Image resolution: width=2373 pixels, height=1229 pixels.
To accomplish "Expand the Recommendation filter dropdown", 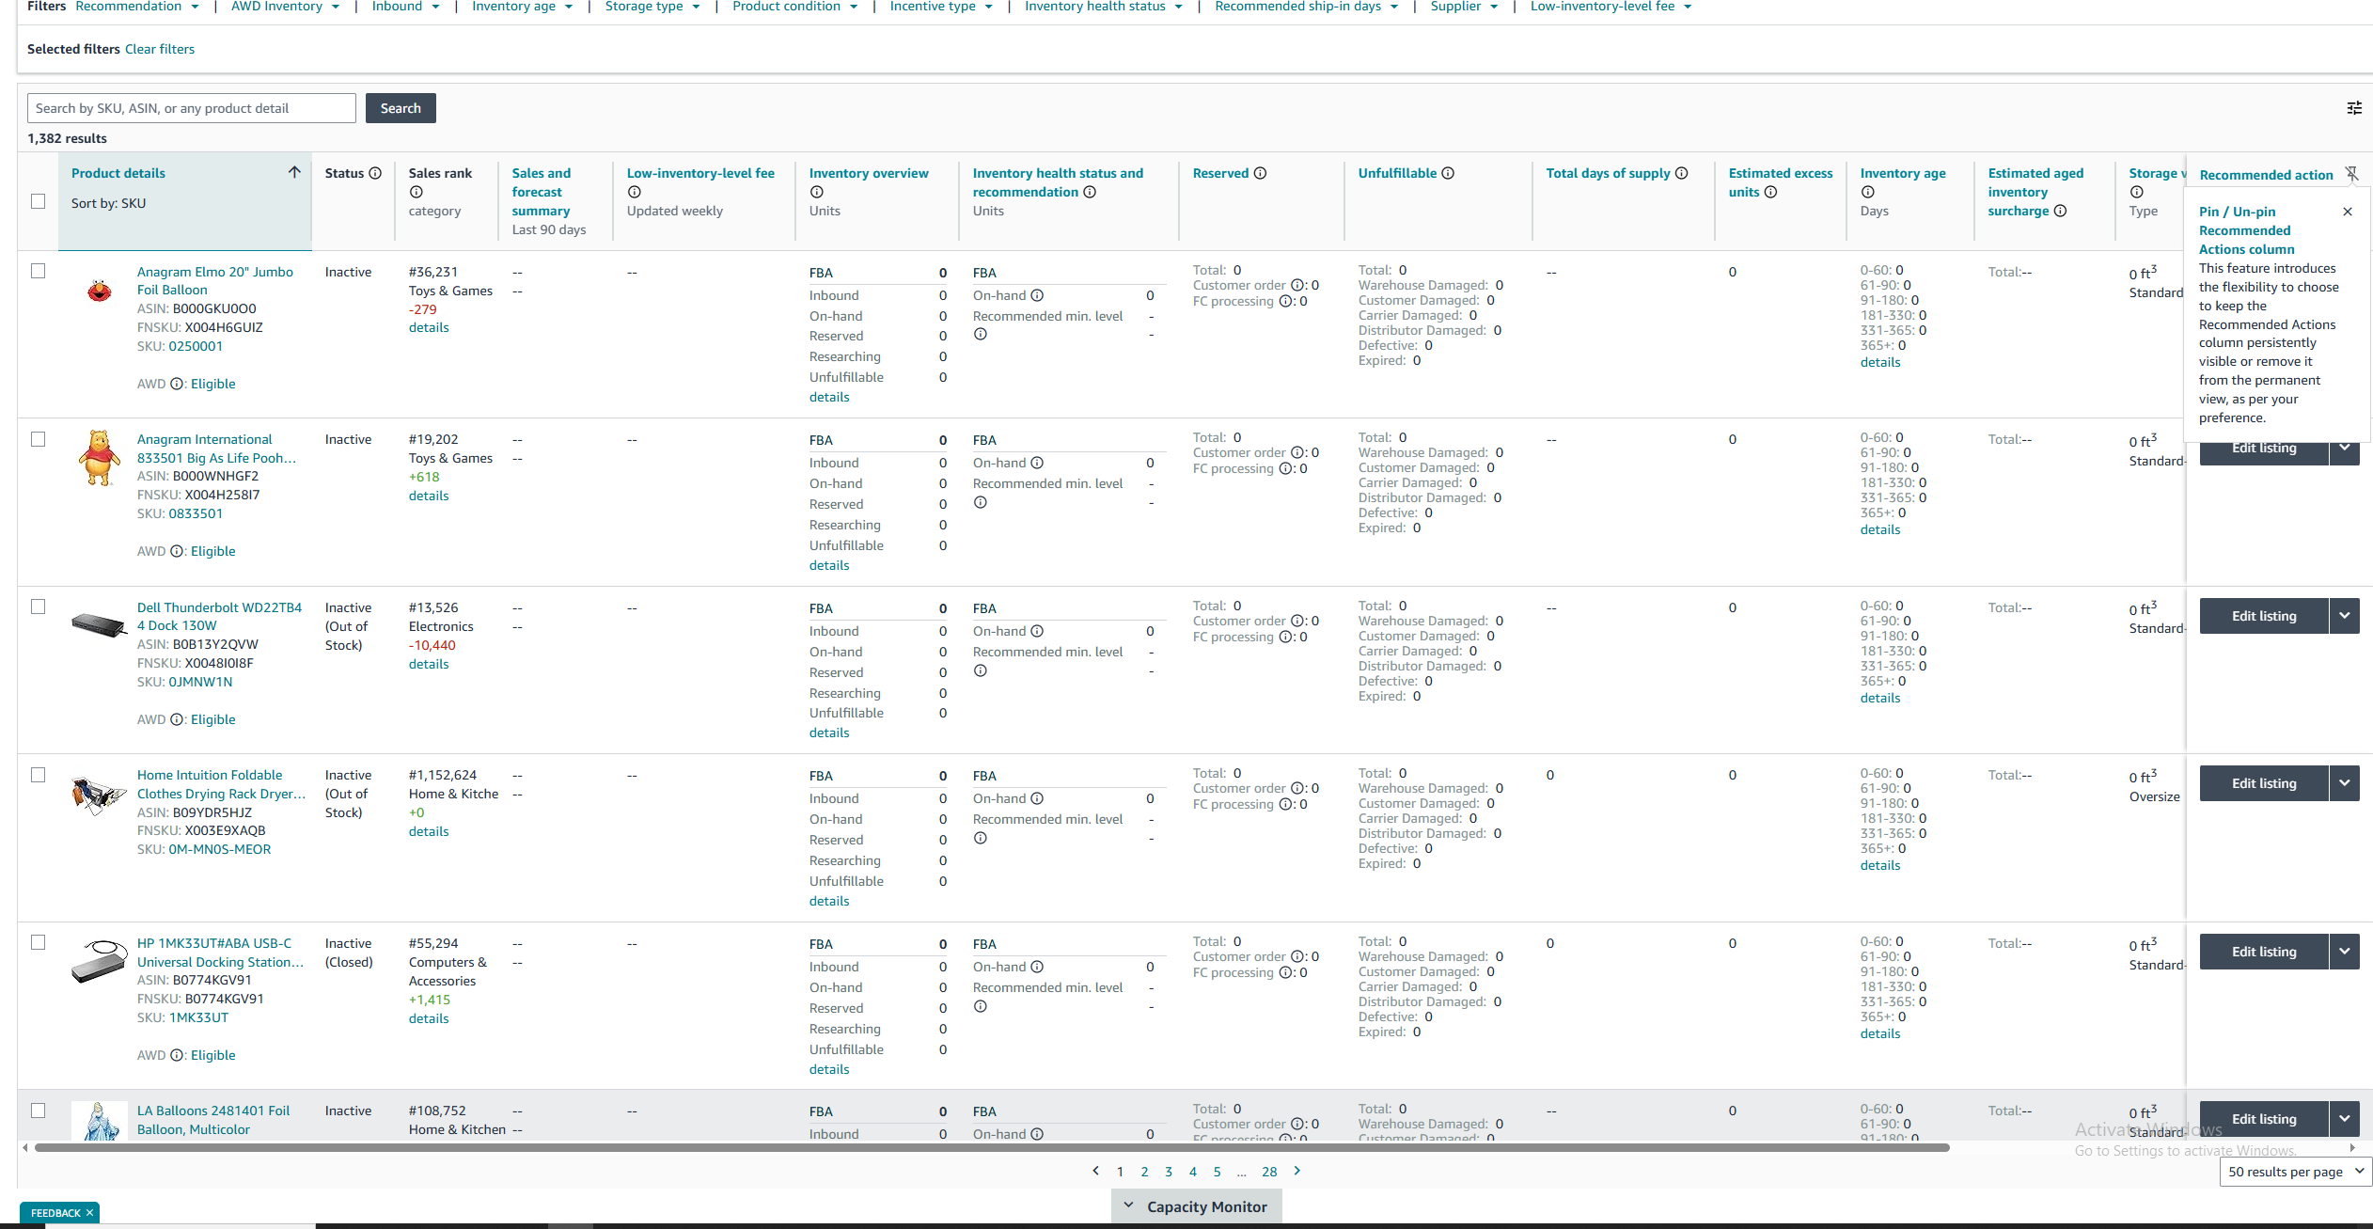I will pyautogui.click(x=137, y=7).
